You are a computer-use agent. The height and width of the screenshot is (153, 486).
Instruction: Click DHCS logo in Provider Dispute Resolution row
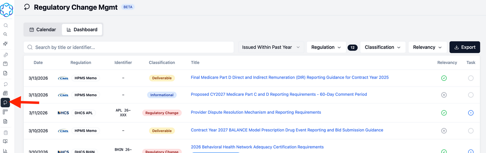(63, 113)
